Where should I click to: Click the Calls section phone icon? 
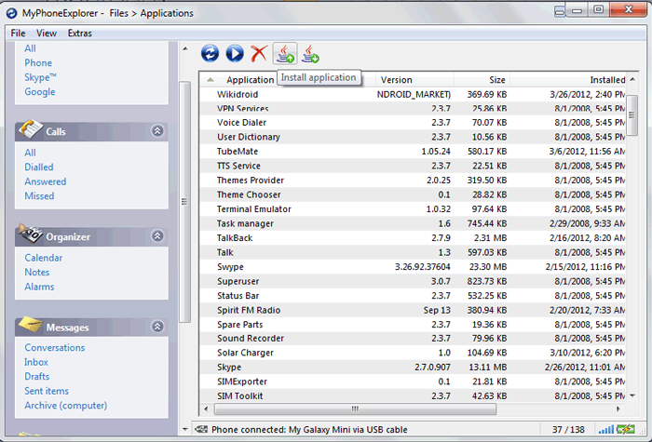click(30, 129)
